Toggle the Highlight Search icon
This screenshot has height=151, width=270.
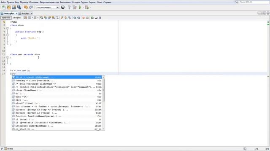click(53, 18)
